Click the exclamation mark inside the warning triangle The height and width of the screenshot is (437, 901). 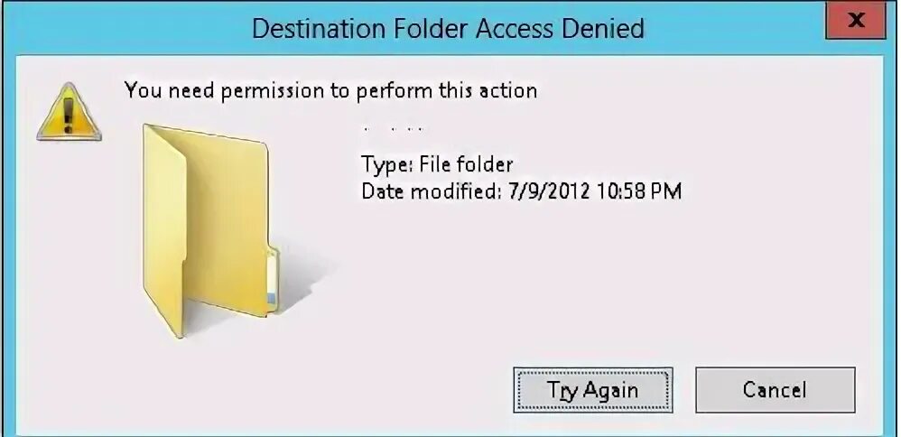coord(69,115)
